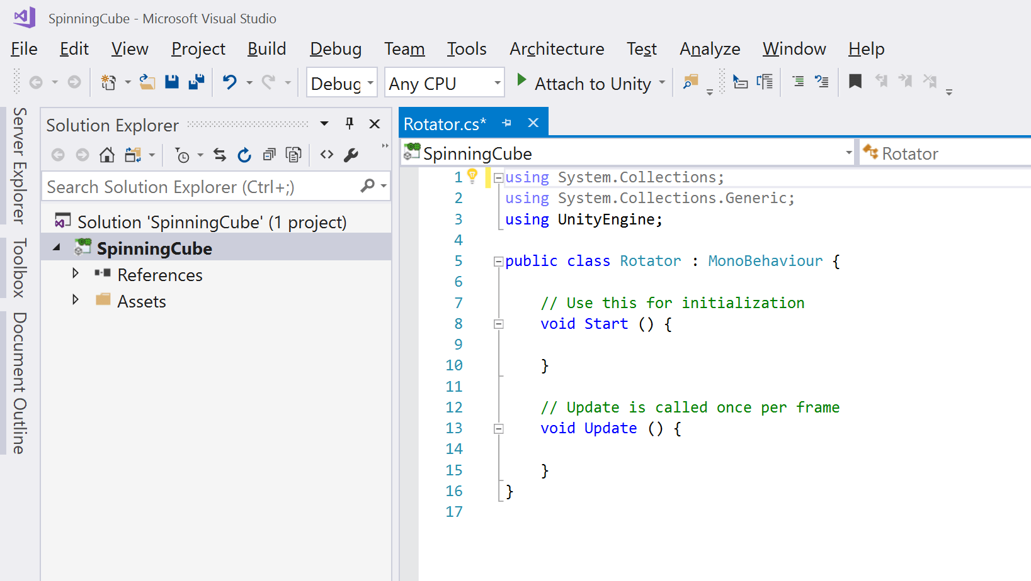Collapse the using directives block
The image size is (1031, 581).
(x=499, y=178)
